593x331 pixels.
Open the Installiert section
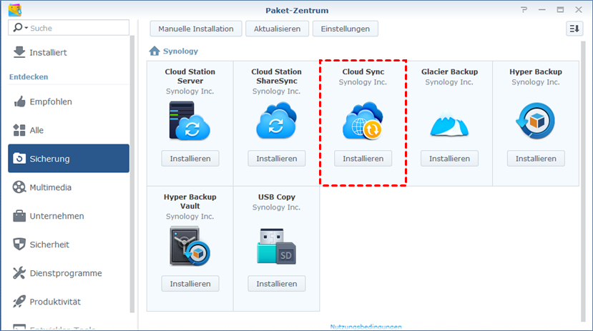coord(69,52)
